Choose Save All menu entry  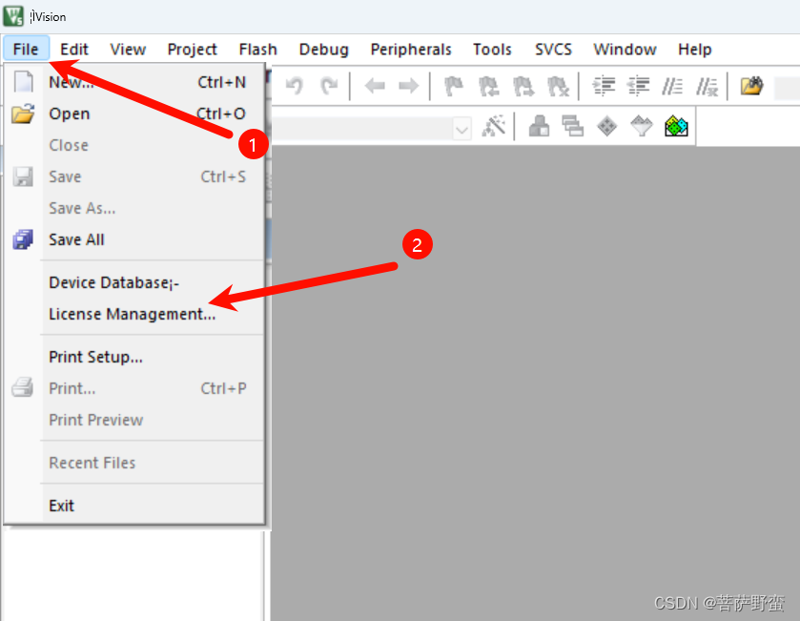[x=134, y=239]
